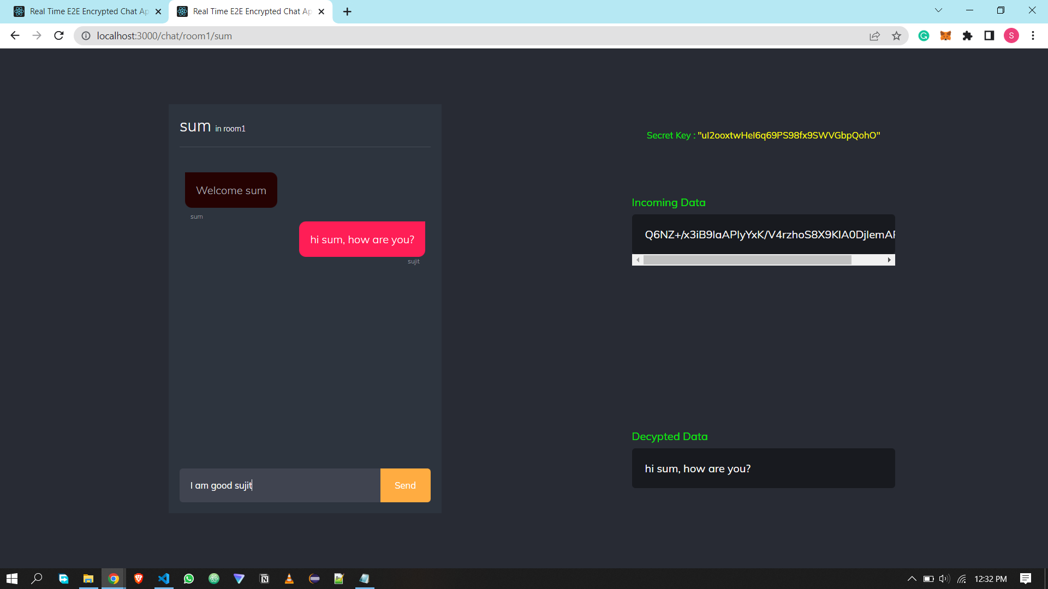The image size is (1048, 589).
Task: Click the decrypted data message text
Action: tap(698, 468)
